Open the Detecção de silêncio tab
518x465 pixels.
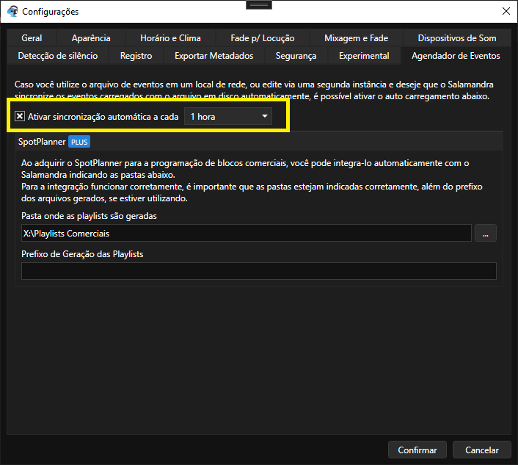[58, 56]
